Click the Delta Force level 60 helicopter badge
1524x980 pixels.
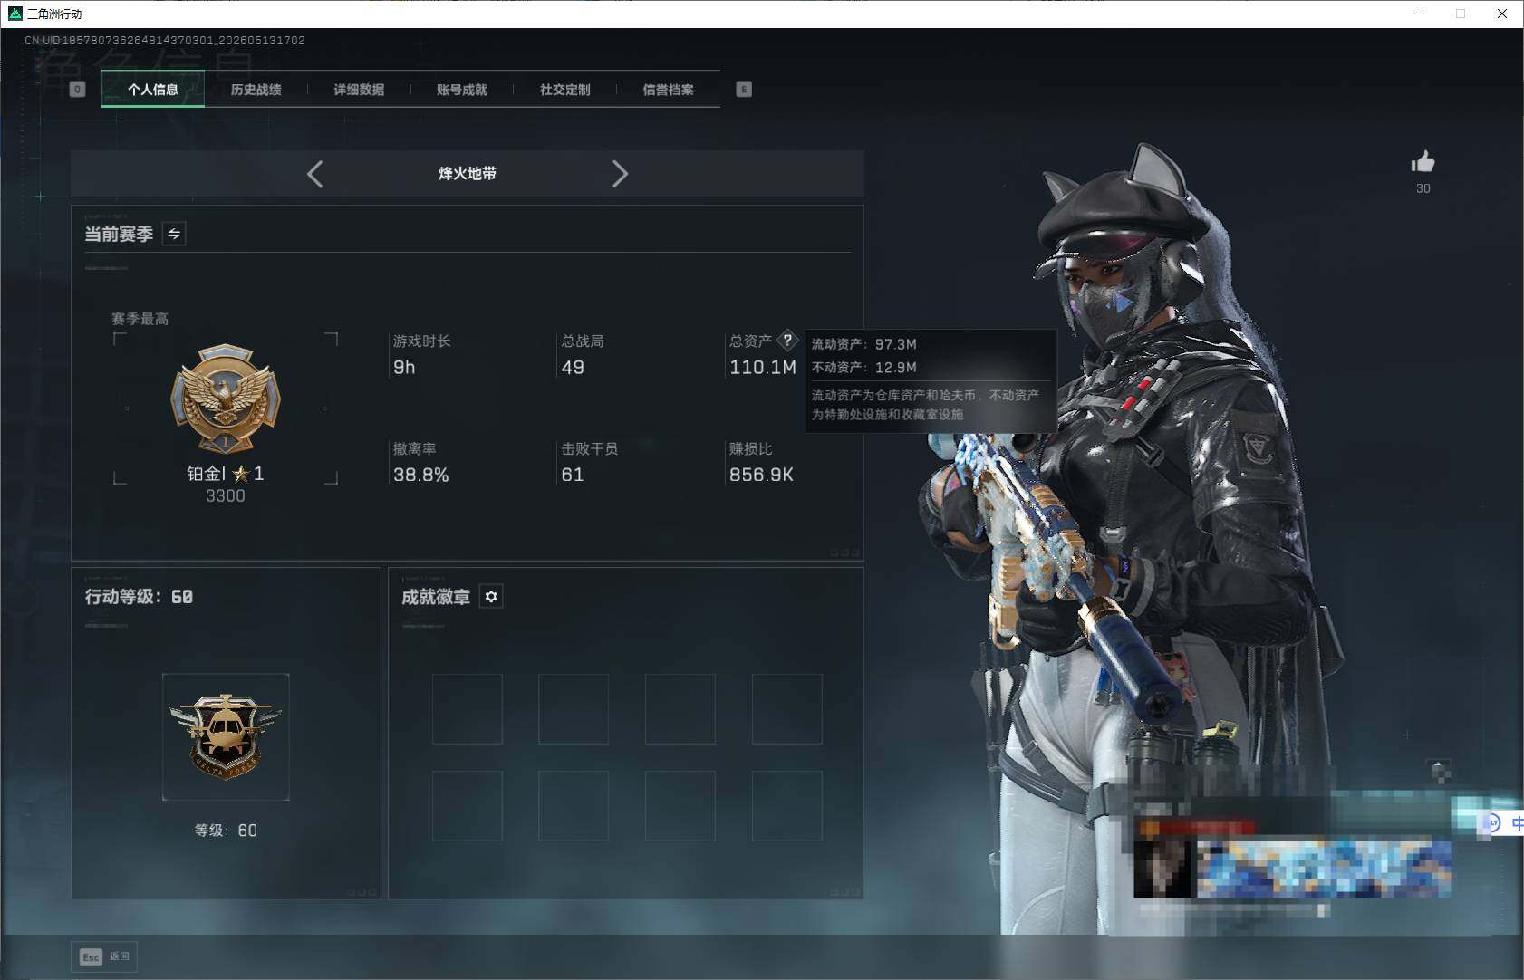[226, 736]
